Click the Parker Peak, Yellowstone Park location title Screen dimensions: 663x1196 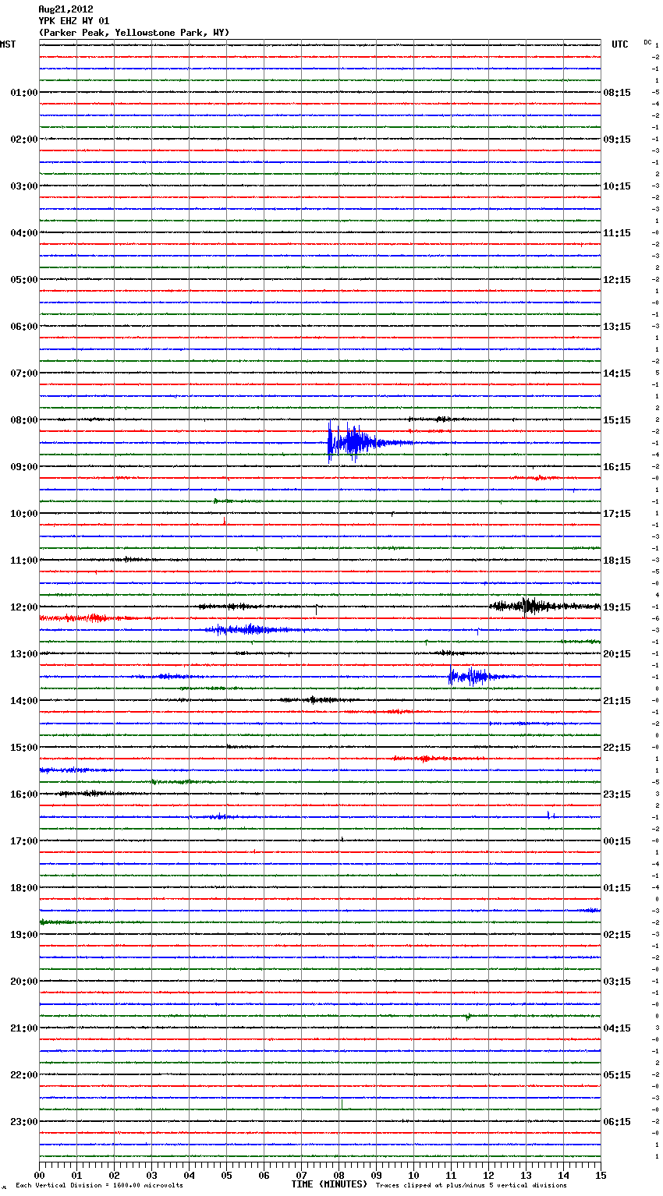pyautogui.click(x=133, y=33)
